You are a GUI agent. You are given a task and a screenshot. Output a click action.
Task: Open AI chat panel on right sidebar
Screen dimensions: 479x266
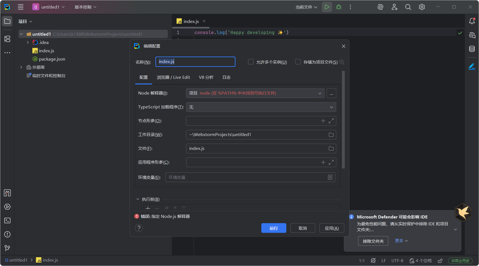click(472, 35)
